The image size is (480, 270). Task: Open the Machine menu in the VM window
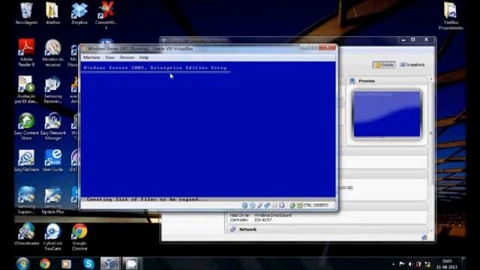click(91, 58)
